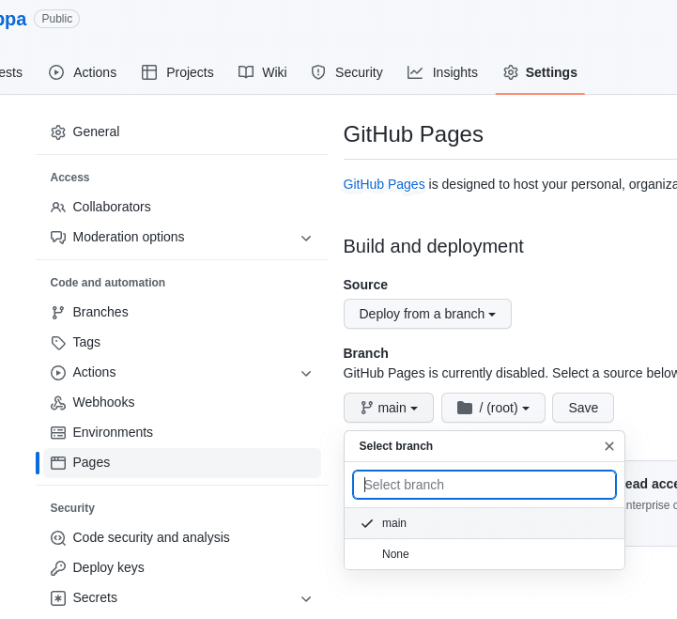Open Environments settings
Screen dimensions: 677x619
[x=182, y=432]
